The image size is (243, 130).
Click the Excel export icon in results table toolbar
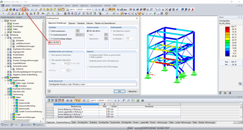pos(138,100)
